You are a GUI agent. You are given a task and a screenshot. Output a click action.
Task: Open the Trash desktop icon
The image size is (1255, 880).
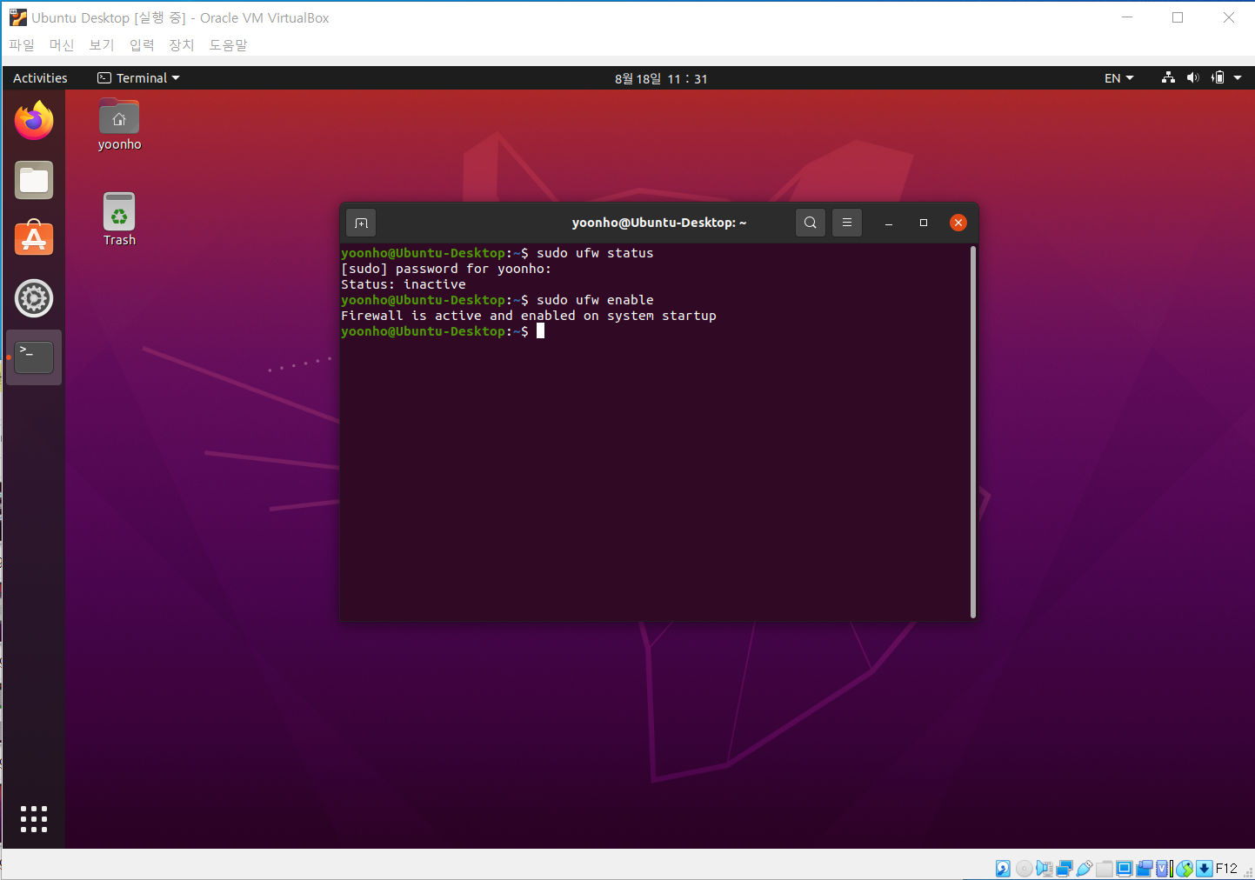(x=119, y=220)
